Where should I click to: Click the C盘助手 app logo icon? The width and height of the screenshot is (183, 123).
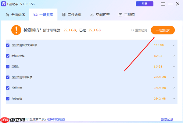pos(4,4)
